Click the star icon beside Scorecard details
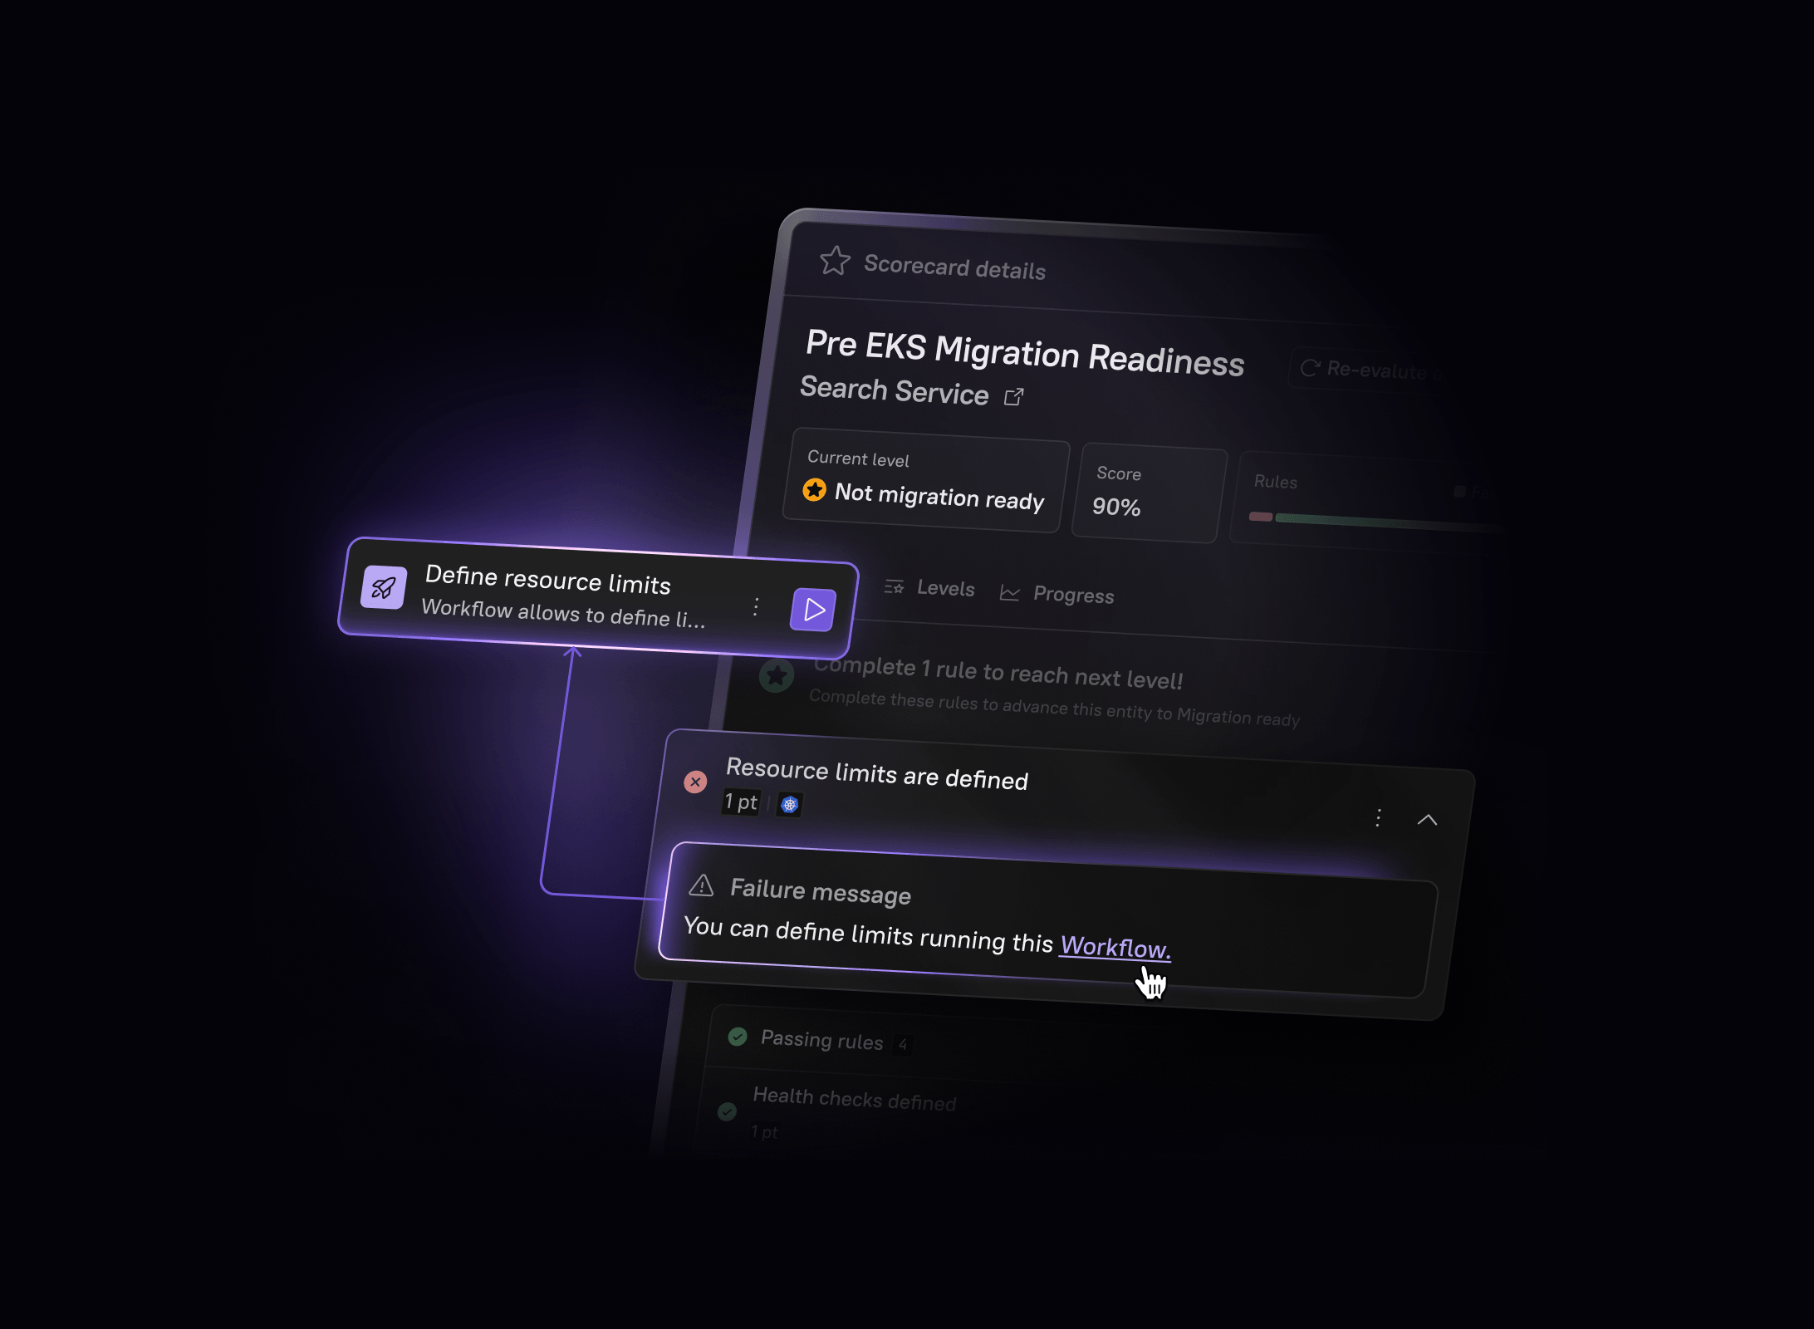Screen dimensions: 1814x1329 pos(835,261)
